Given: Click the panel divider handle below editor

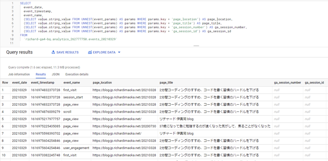Looking at the screenshot, I should click(x=196, y=45).
